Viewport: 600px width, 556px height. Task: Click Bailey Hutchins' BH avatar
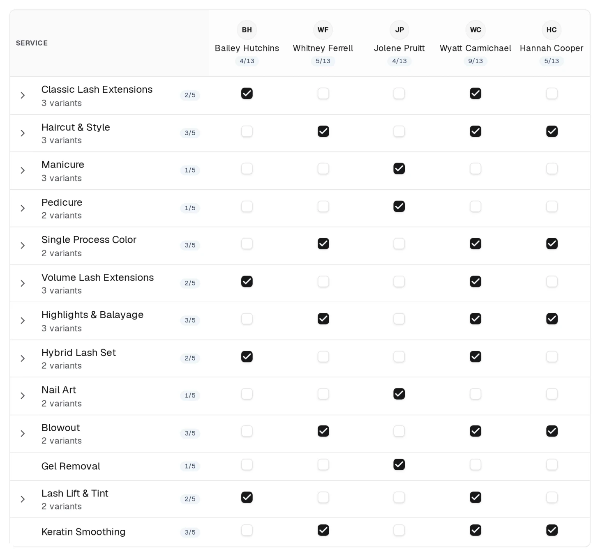[x=247, y=30]
